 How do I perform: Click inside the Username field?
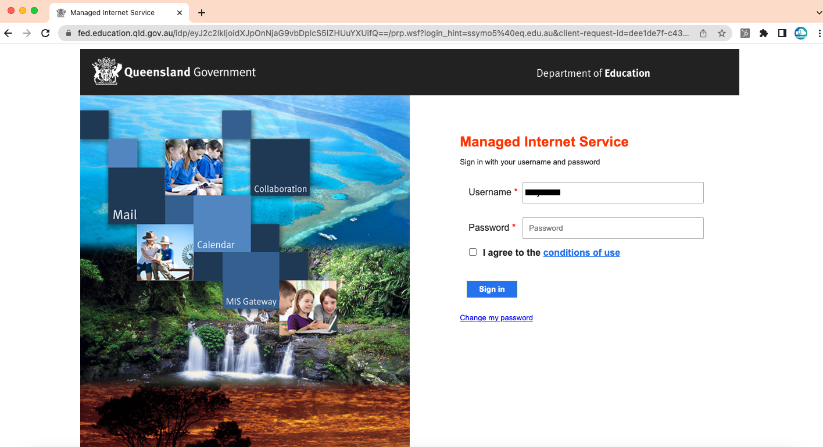coord(613,192)
